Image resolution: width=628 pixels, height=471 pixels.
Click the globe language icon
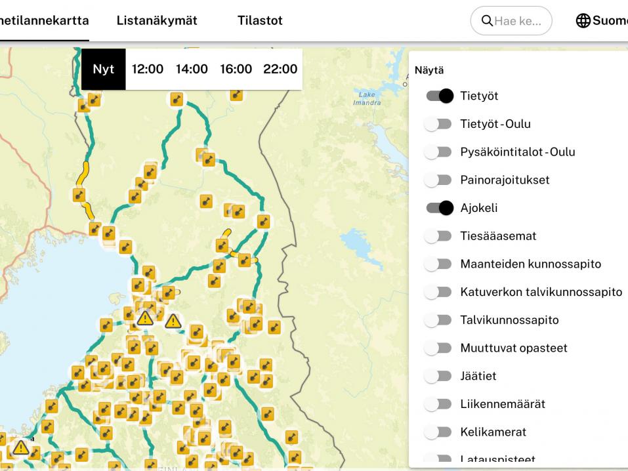coord(583,21)
